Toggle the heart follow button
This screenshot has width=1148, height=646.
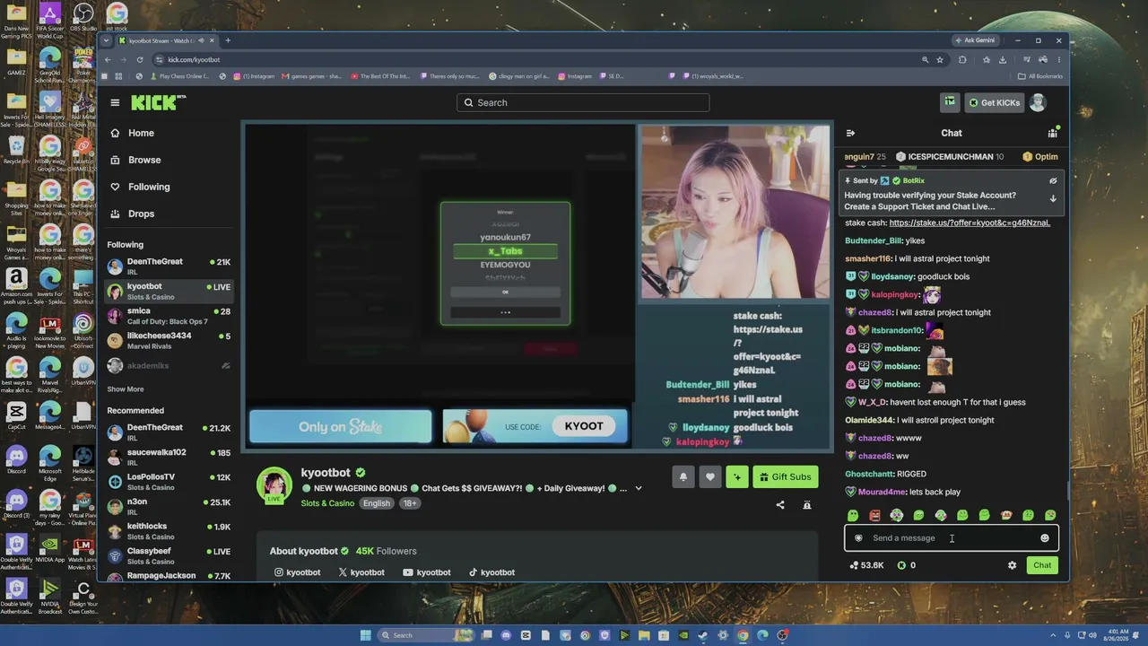710,477
